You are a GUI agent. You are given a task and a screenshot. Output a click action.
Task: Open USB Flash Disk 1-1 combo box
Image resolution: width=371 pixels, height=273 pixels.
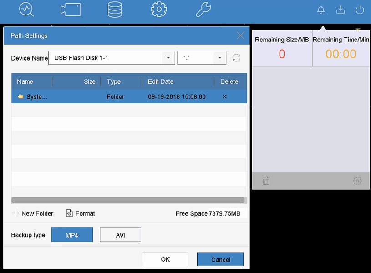point(112,58)
